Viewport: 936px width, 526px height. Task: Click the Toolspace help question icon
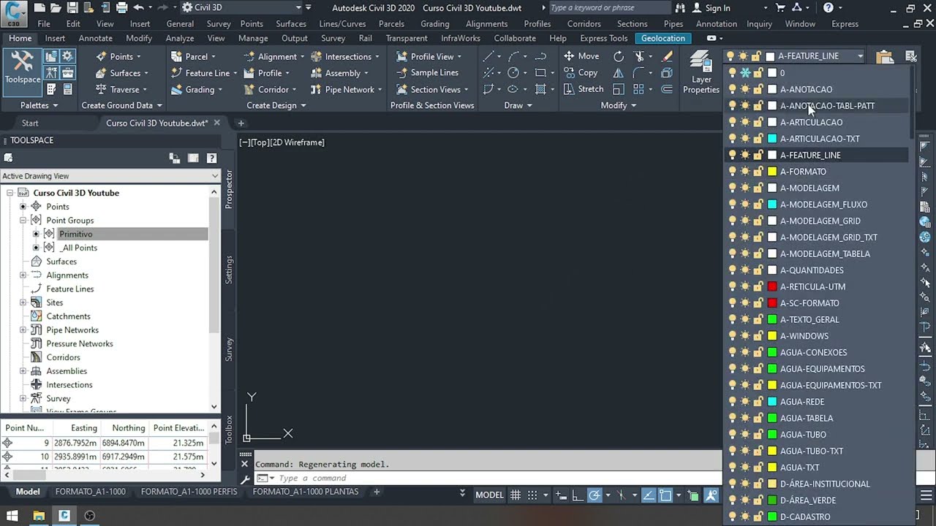pos(211,158)
